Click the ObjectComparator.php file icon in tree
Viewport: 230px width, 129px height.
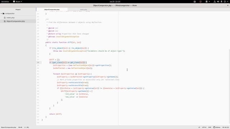[x=5, y=21]
